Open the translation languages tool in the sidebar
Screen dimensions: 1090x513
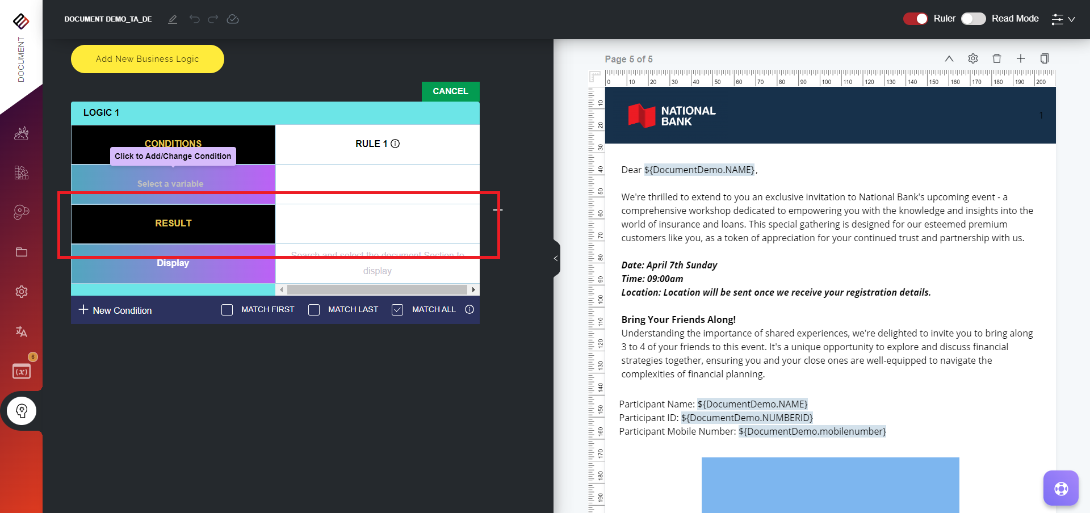(21, 332)
